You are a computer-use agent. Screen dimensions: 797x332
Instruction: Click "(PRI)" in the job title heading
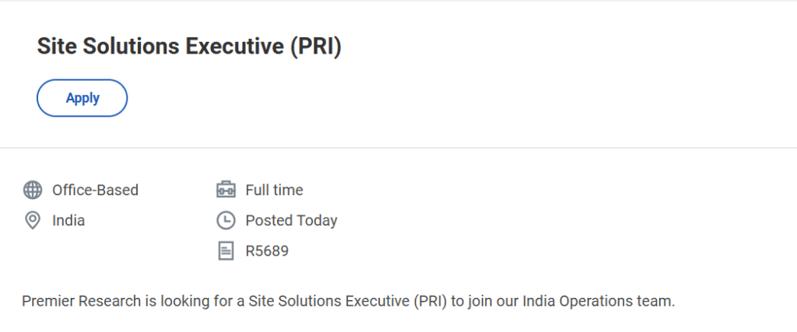coord(316,47)
